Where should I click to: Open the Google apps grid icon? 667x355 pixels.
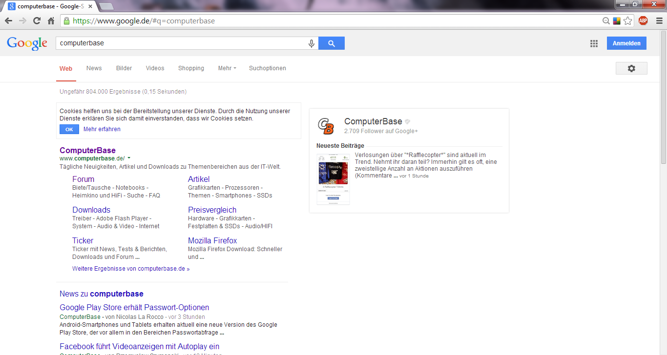pos(594,43)
